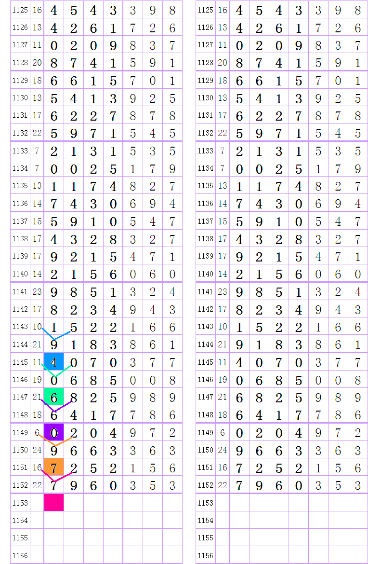
Task: Click the blue highlighted 4 in row 1145
Action: pyautogui.click(x=53, y=362)
